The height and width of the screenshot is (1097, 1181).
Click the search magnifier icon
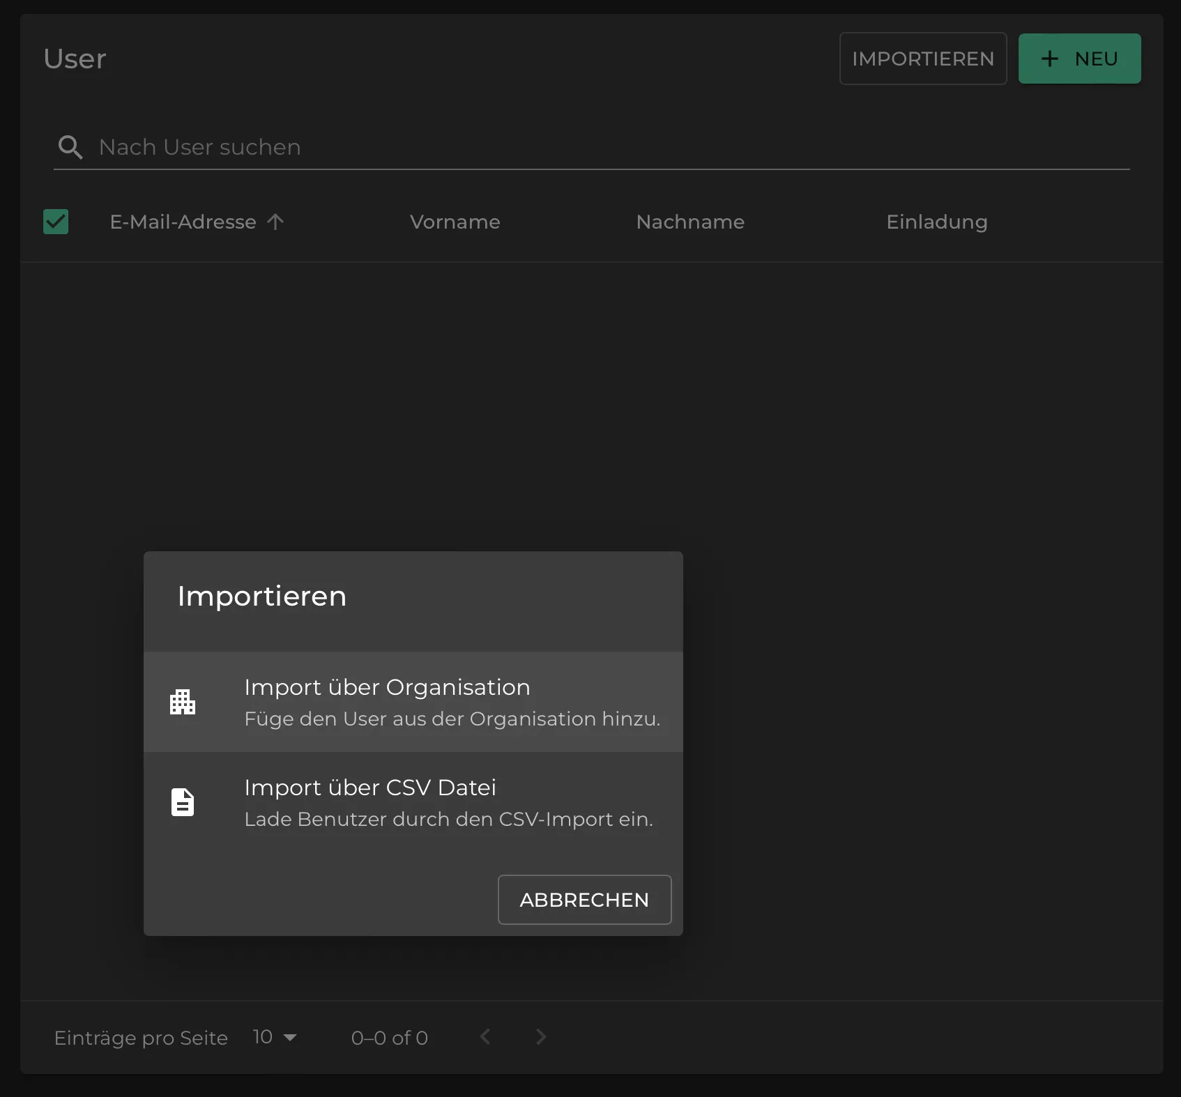(70, 147)
